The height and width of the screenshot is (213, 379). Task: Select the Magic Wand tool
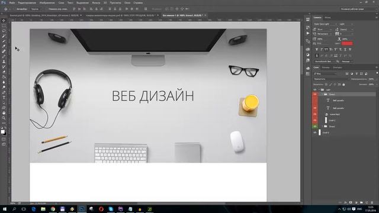[x=4, y=36]
